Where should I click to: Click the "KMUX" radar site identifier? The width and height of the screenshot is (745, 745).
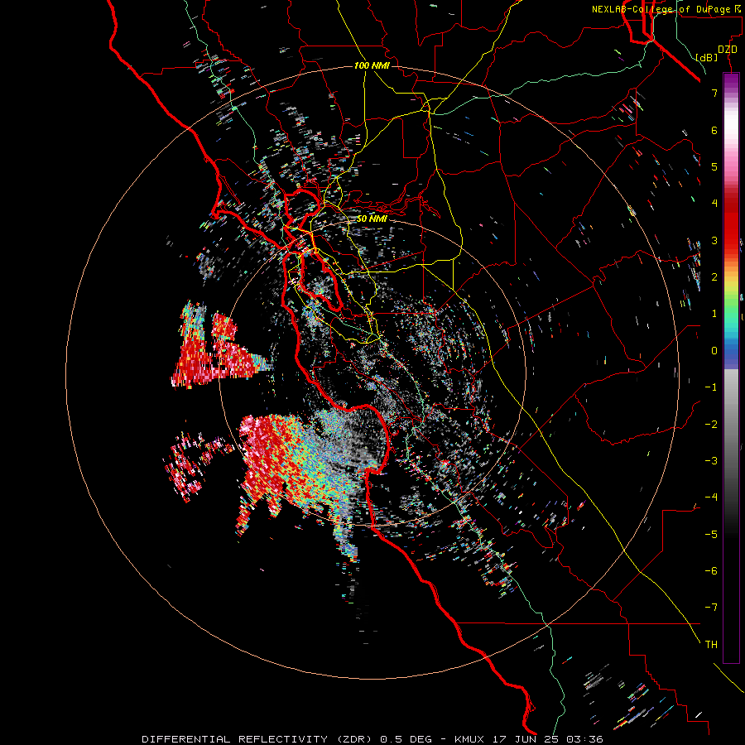point(470,739)
